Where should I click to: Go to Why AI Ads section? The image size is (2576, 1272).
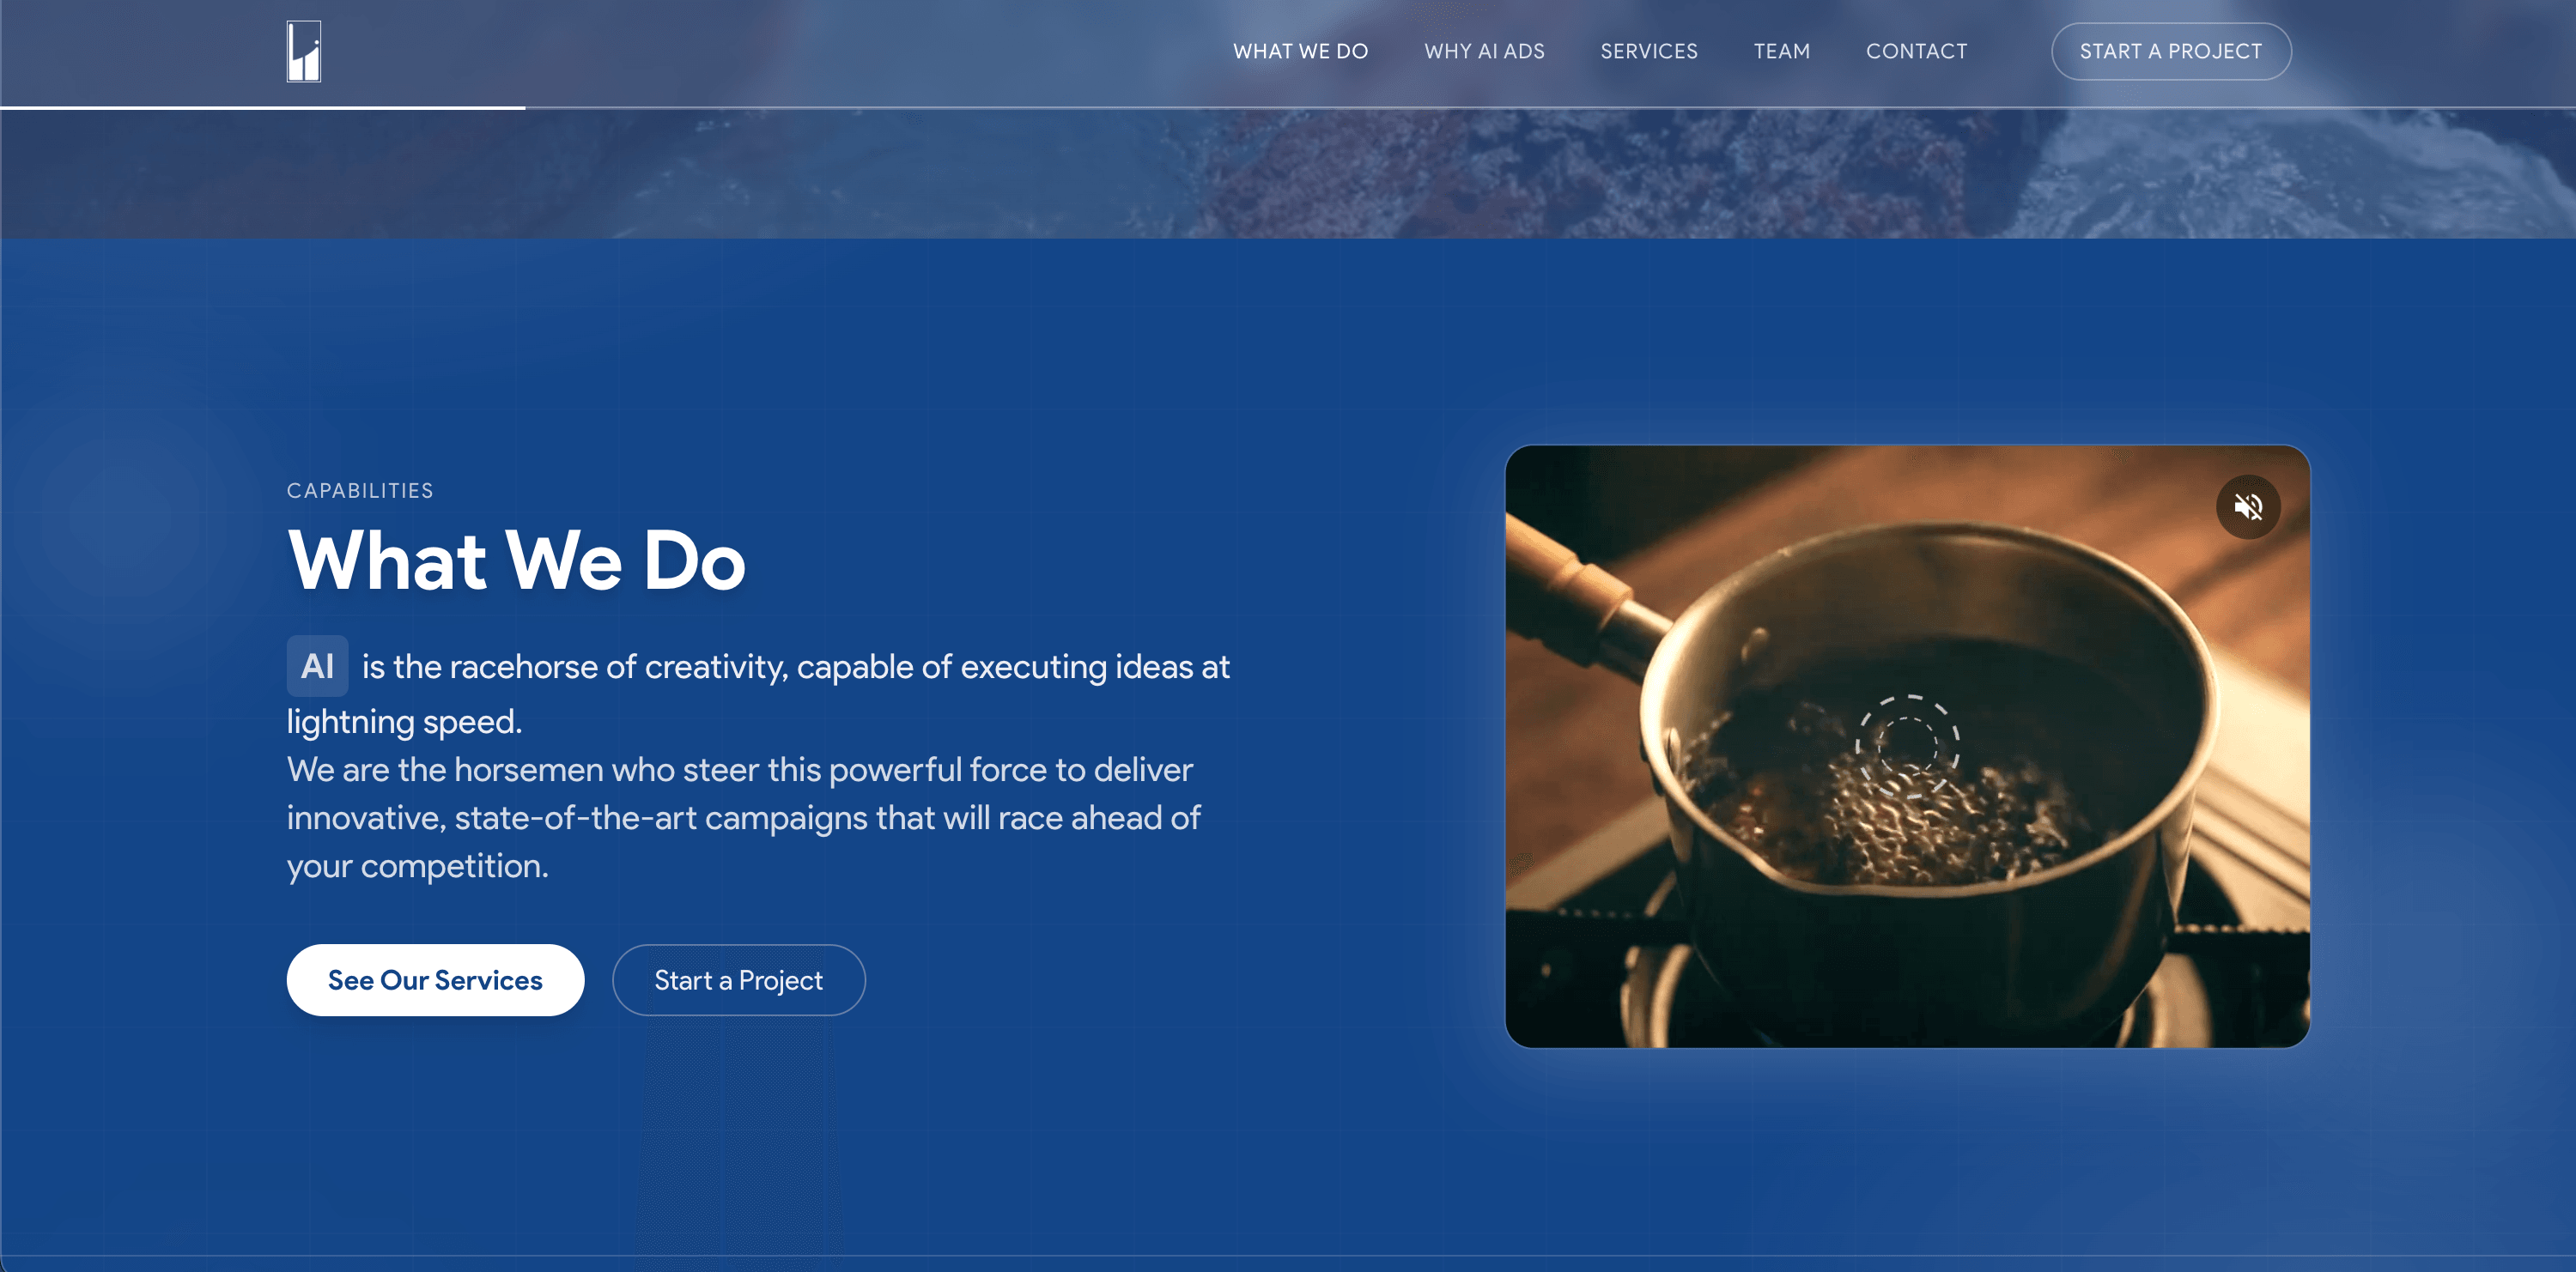(x=1484, y=51)
